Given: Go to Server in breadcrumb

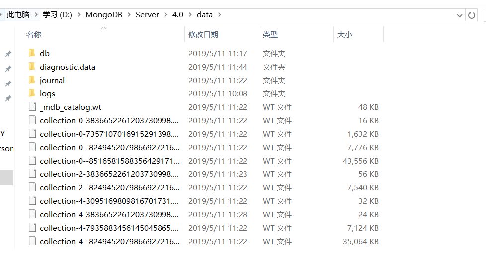Looking at the screenshot, I should point(147,14).
